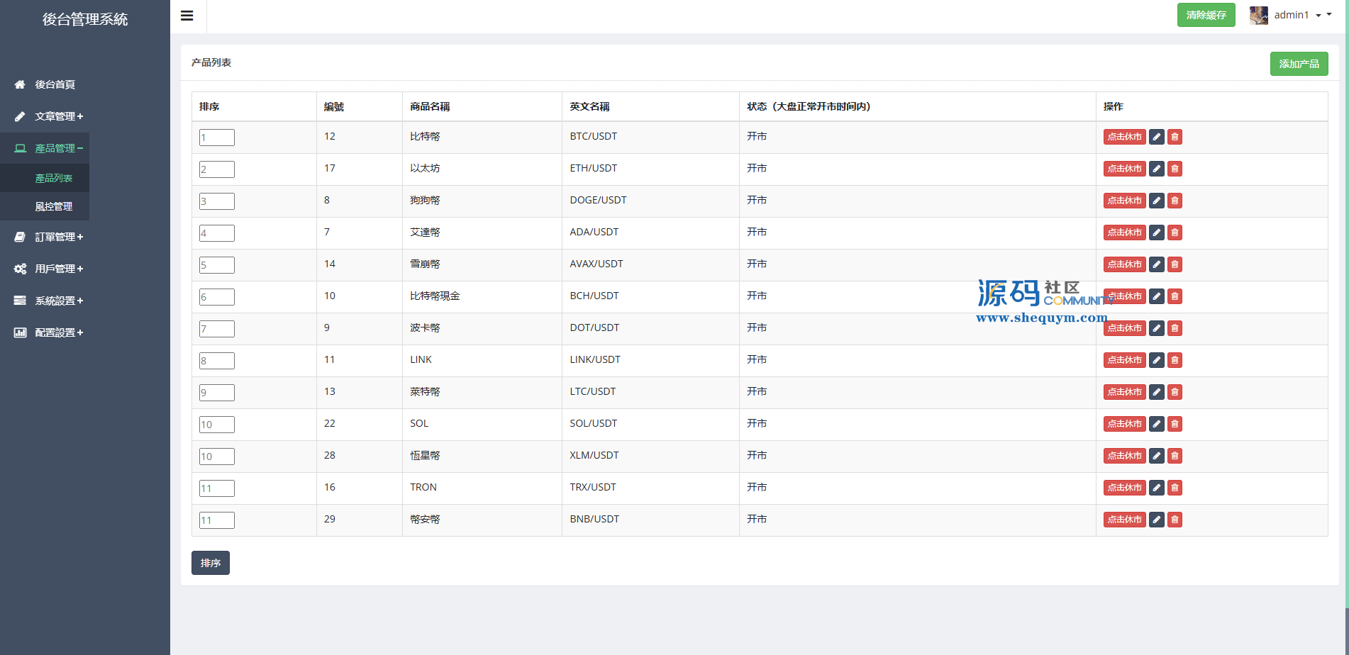Edit the DOGE/USDT product row
Screen dimensions: 1349x655
(1156, 201)
